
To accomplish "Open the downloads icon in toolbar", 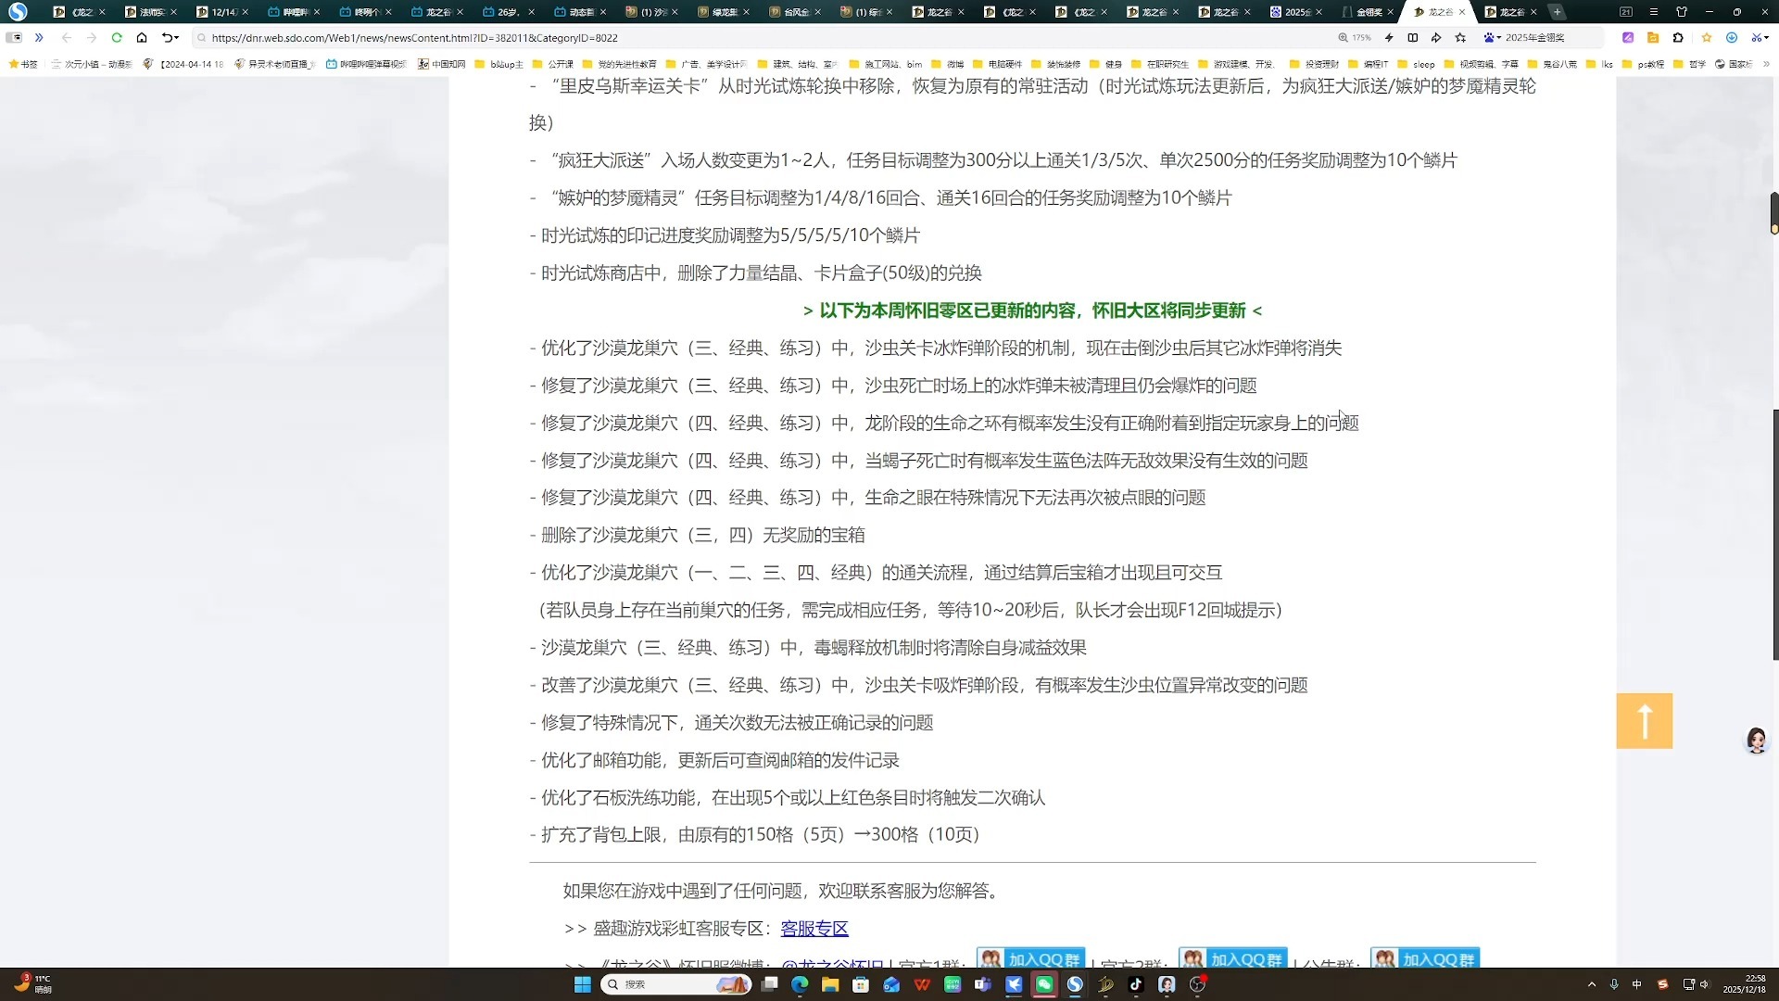I will (1732, 38).
